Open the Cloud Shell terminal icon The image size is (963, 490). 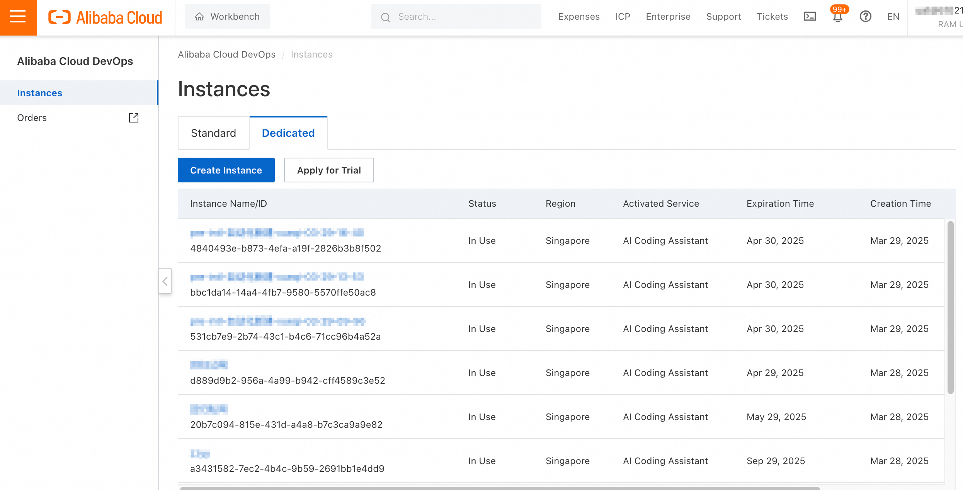(x=810, y=17)
